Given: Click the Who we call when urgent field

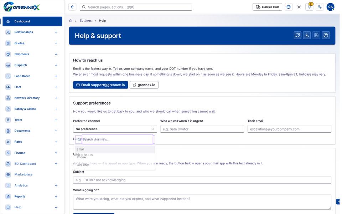Looking at the screenshot, I should click(x=202, y=129).
